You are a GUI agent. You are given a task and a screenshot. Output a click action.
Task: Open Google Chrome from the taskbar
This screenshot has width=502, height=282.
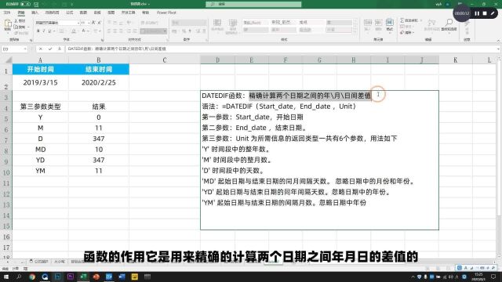pos(32,277)
